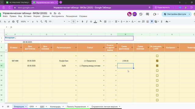Tick the checkbox in row 53
The height and width of the screenshot is (109, 195).
157,71
